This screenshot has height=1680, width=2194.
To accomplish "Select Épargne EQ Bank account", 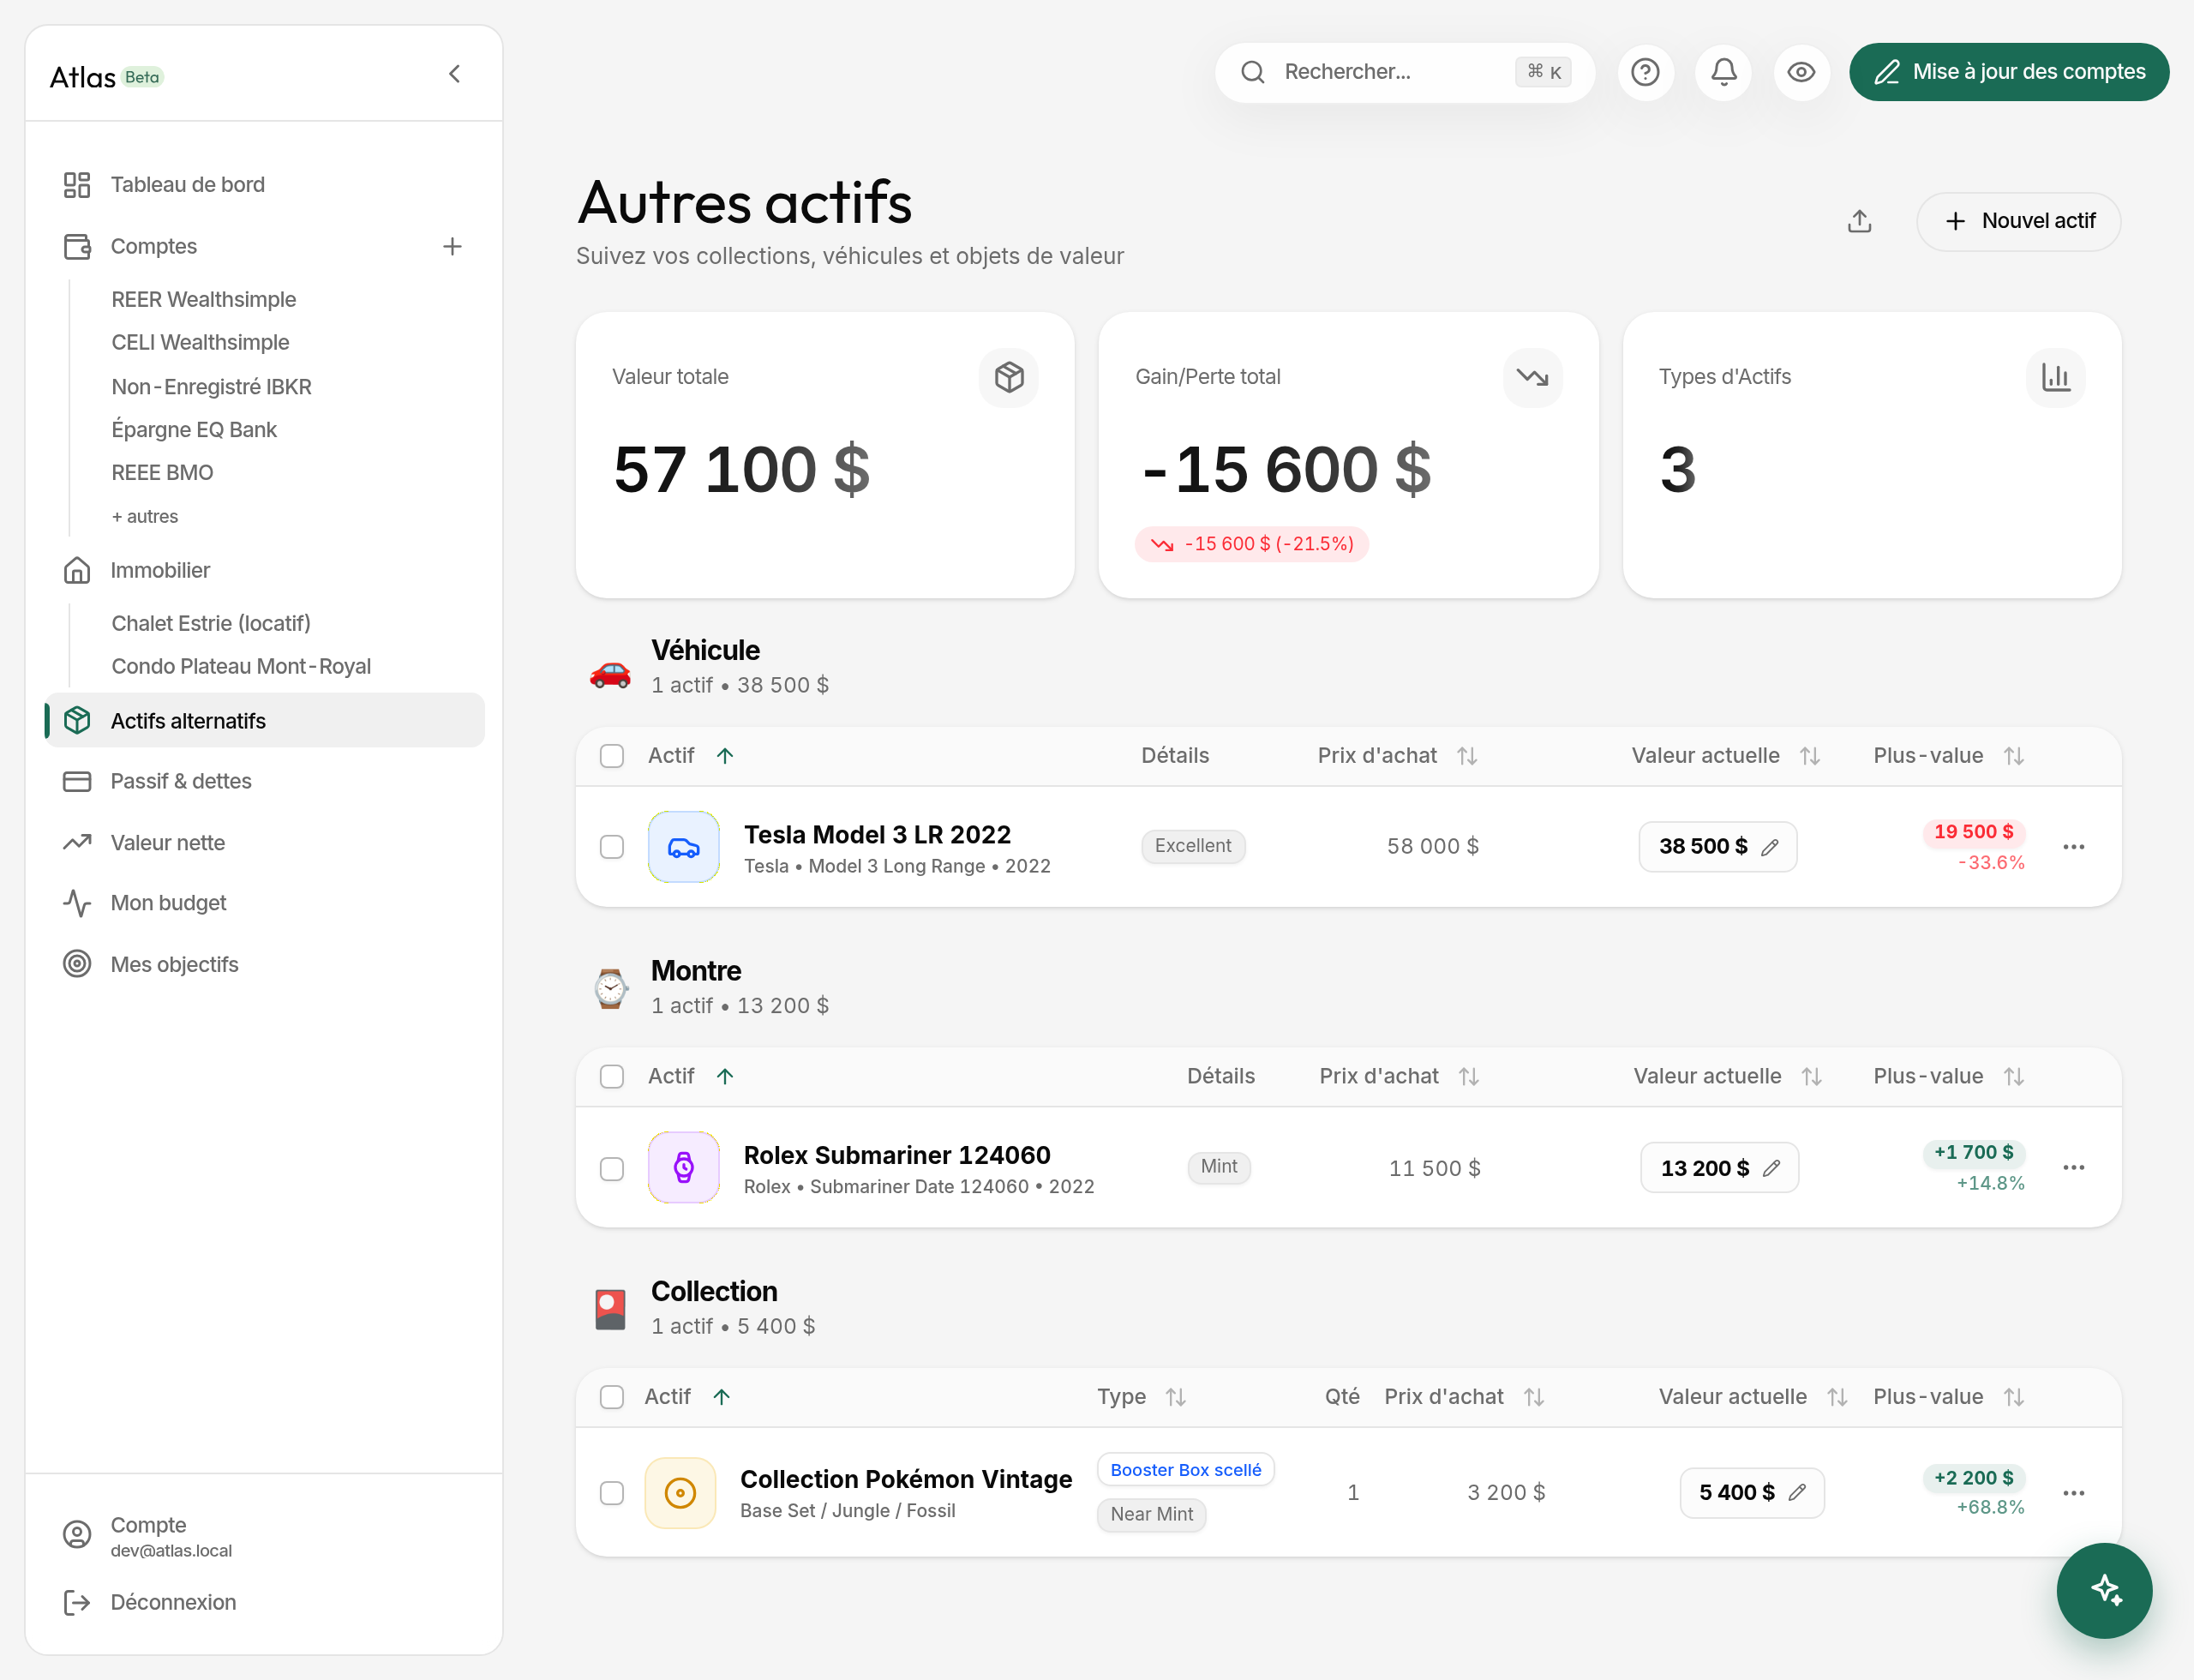I will pos(194,429).
